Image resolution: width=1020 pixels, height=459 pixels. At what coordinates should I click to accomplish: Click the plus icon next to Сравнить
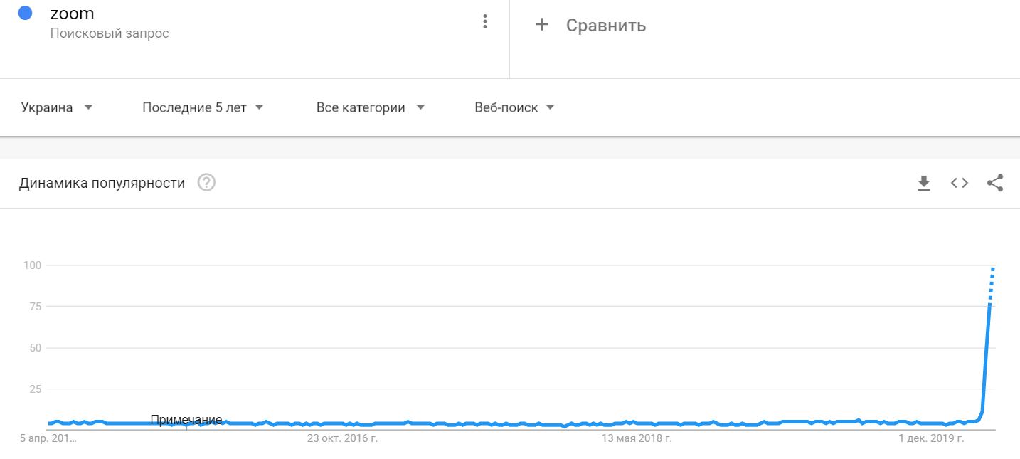(x=542, y=25)
